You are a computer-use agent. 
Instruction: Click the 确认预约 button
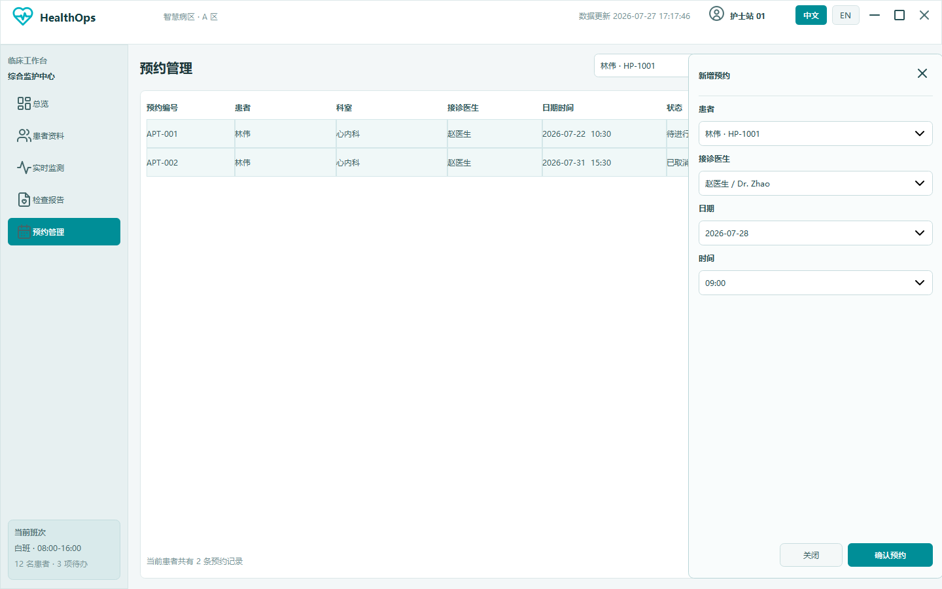pos(890,555)
